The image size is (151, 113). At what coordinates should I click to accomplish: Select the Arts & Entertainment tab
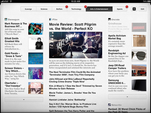pos(99,9)
